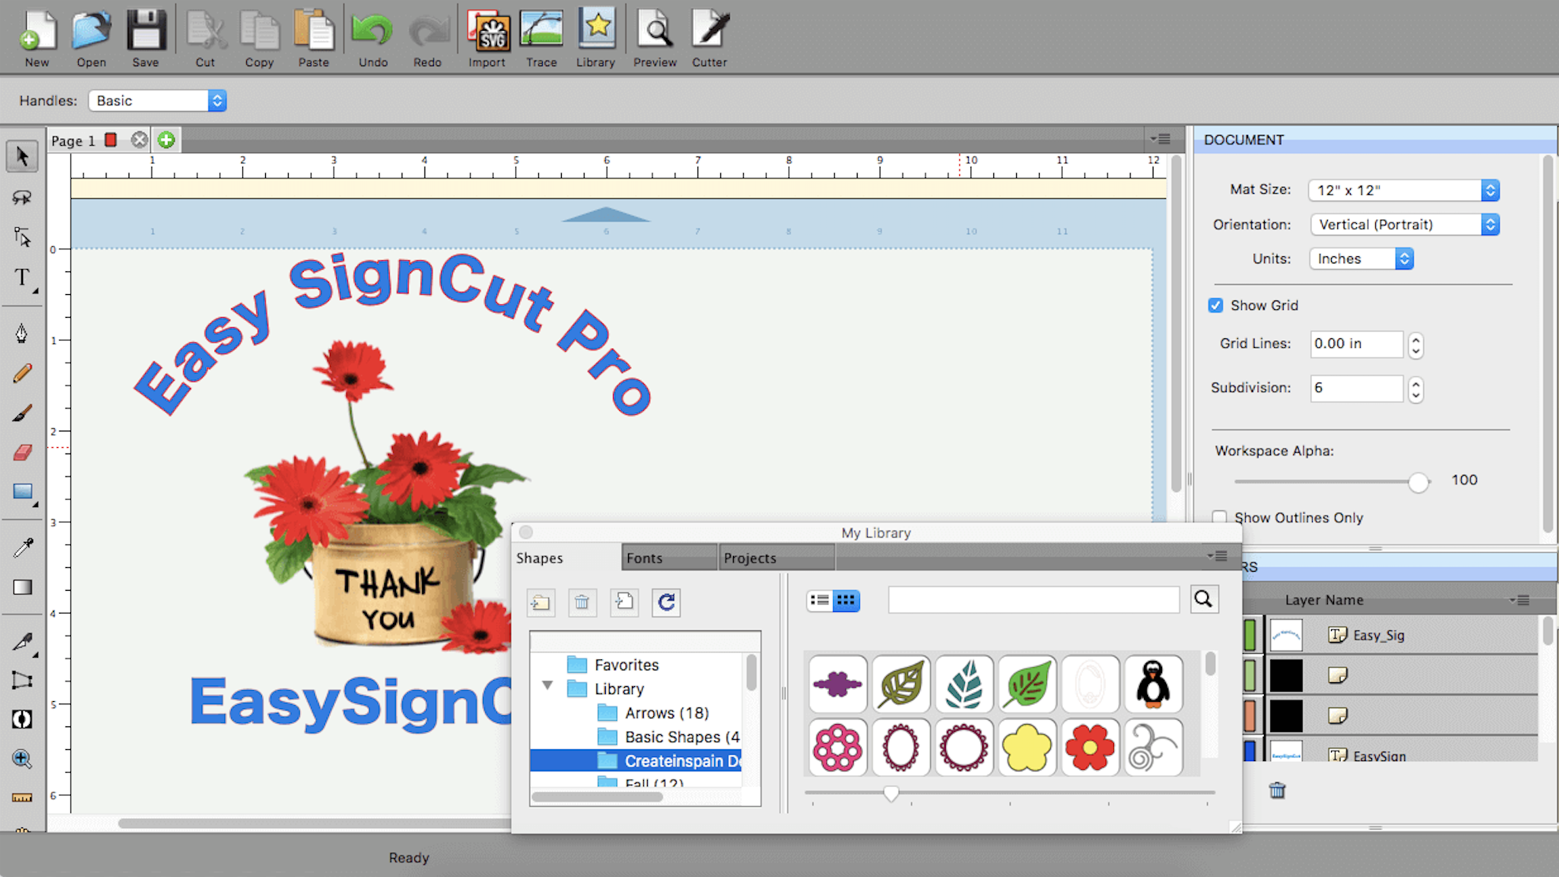This screenshot has width=1559, height=877.
Task: Select the Text tool in left toolbar
Action: click(22, 278)
